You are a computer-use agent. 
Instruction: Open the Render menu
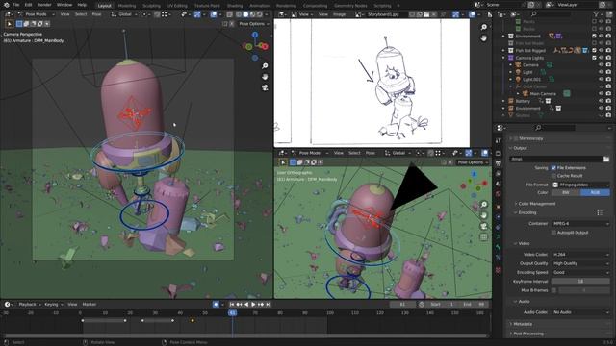click(44, 5)
